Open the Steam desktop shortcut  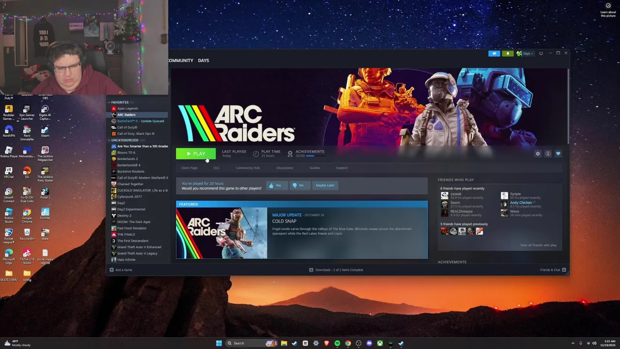[x=45, y=131]
